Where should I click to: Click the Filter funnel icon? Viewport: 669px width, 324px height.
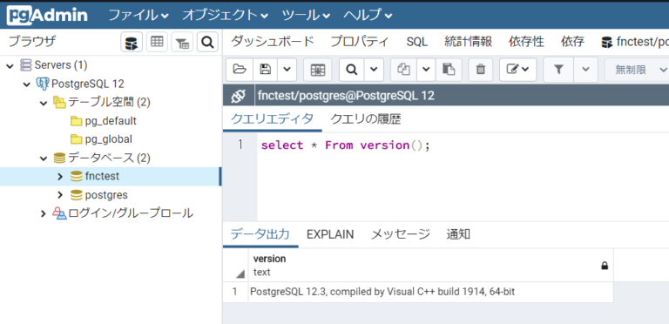coord(558,70)
